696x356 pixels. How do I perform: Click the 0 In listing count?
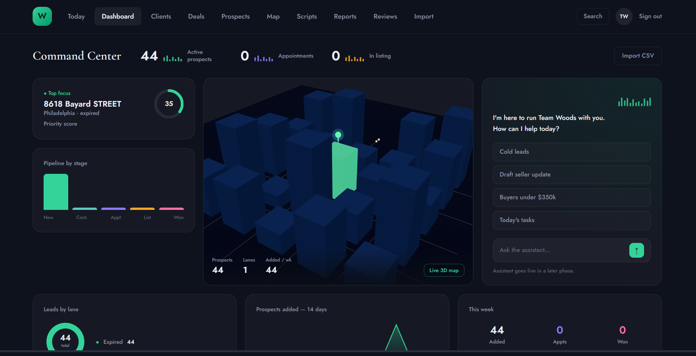tap(336, 56)
